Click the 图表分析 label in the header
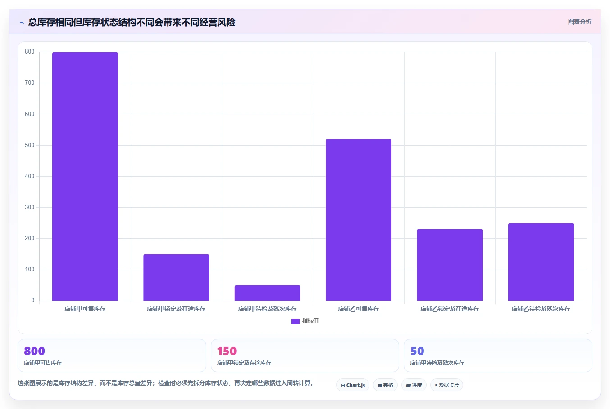The width and height of the screenshot is (610, 409). 579,22
